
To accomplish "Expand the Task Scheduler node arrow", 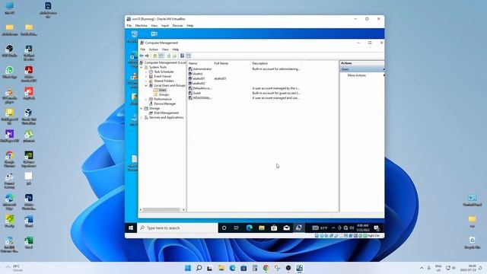I will coord(146,72).
